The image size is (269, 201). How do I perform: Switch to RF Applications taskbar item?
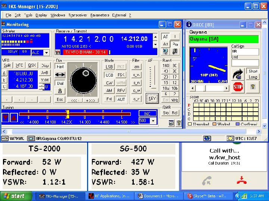click(111, 196)
